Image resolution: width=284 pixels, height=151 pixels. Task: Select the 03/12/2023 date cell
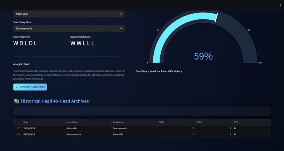(x=43, y=134)
